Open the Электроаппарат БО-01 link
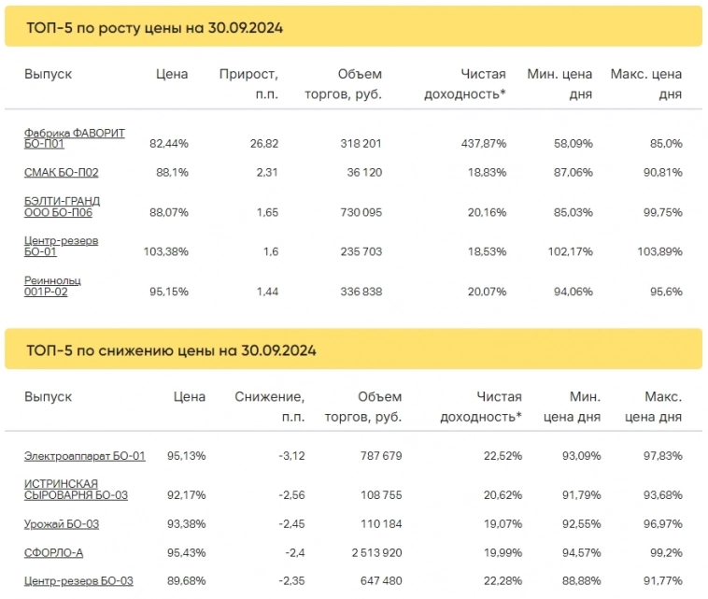 (x=84, y=456)
